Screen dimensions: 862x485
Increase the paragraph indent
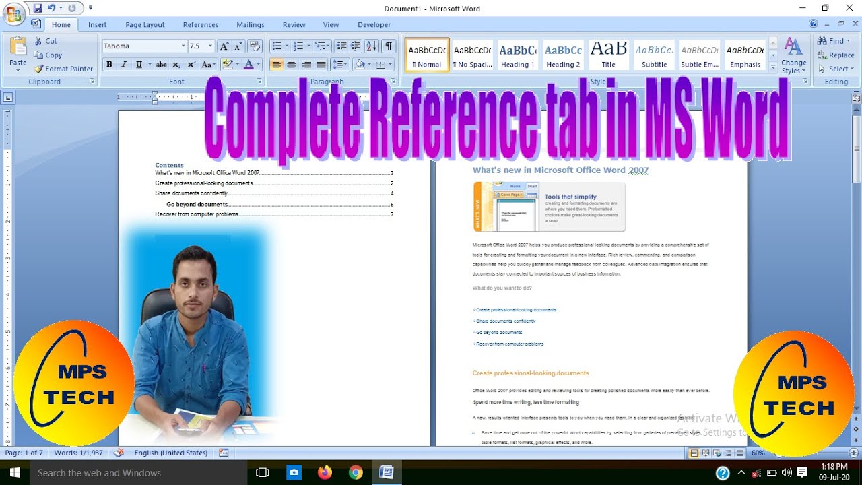click(356, 46)
